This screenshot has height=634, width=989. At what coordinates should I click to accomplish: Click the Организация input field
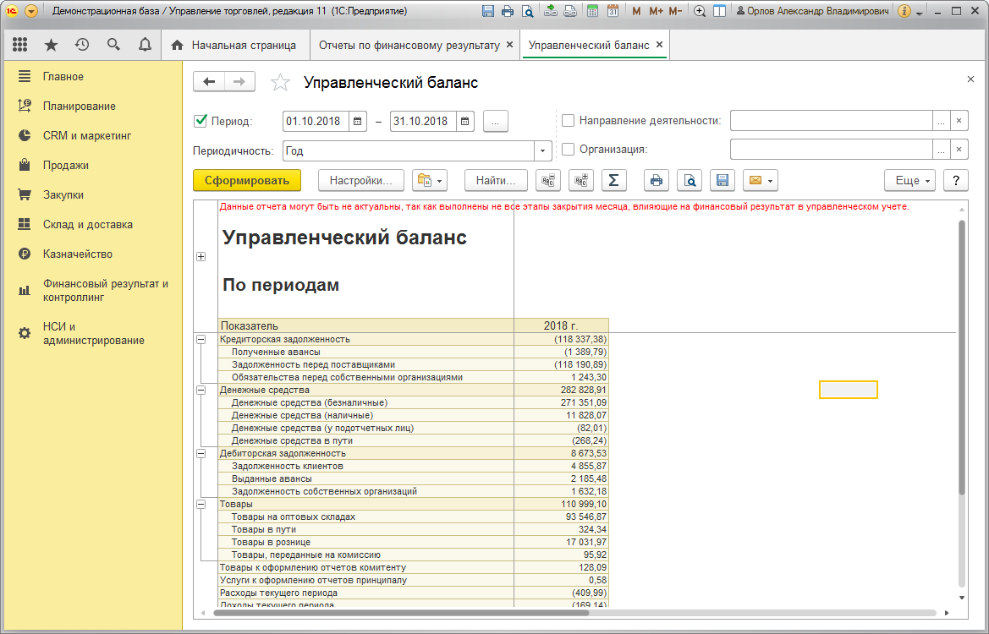(832, 150)
